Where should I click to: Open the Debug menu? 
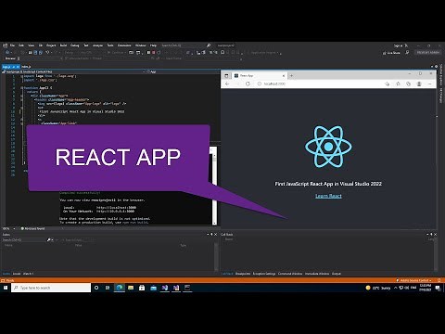[75, 45]
